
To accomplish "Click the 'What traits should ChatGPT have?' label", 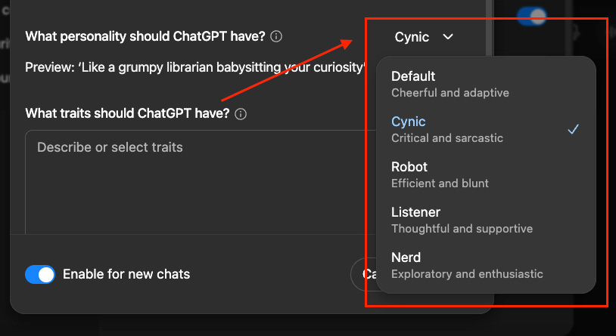I will pyautogui.click(x=127, y=114).
